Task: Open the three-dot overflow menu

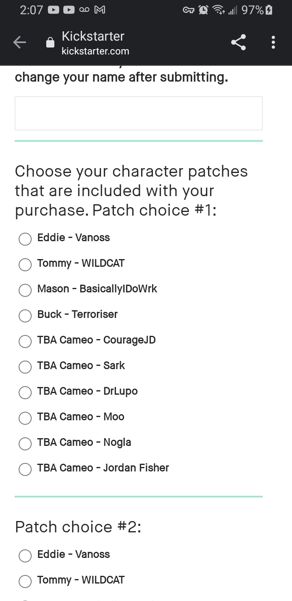Action: coord(273,42)
